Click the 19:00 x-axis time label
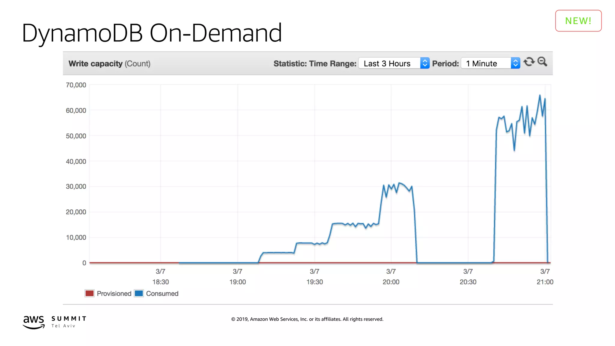 238,282
